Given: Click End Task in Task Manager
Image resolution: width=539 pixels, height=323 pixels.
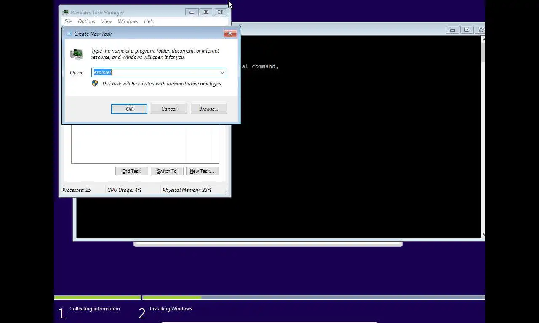Looking at the screenshot, I should (x=131, y=171).
